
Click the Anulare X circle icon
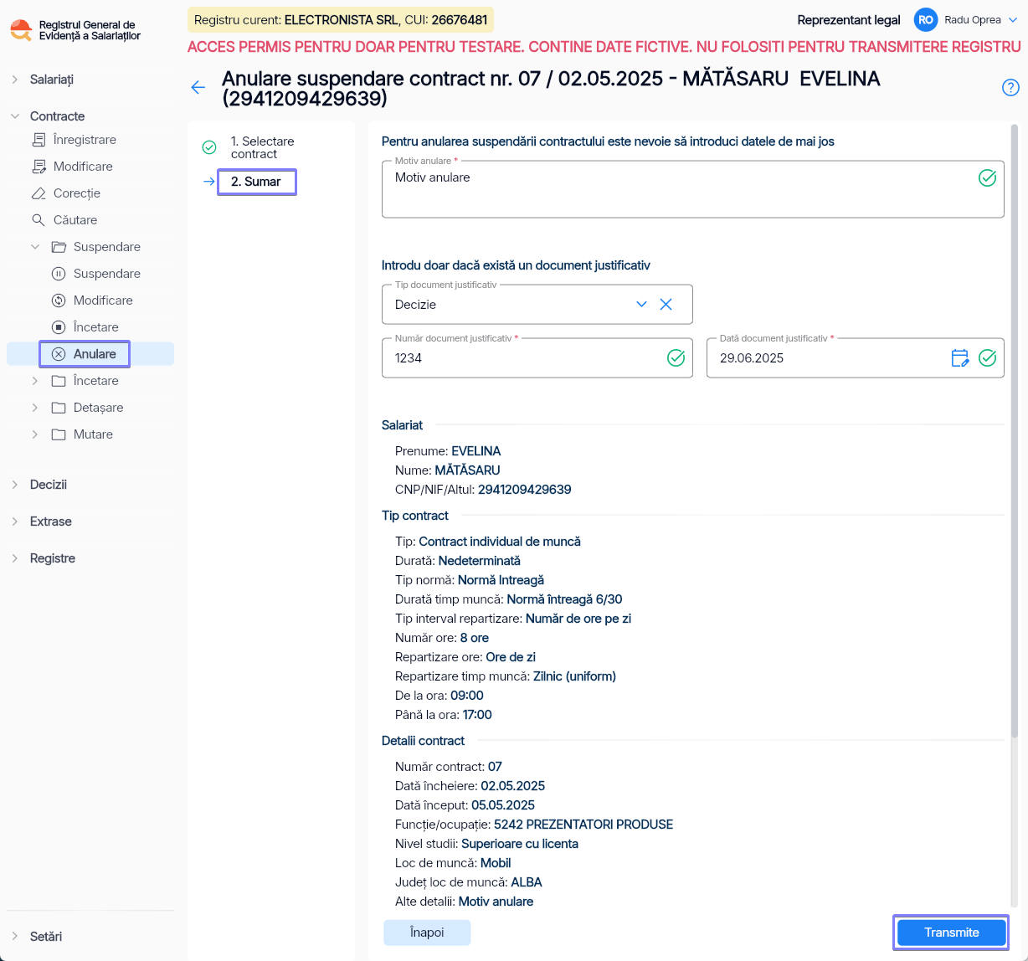pos(59,354)
